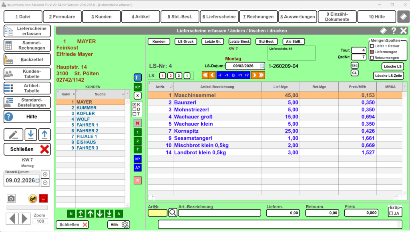Click the blue T button above K?
This screenshot has height=232, width=410.
point(137,78)
